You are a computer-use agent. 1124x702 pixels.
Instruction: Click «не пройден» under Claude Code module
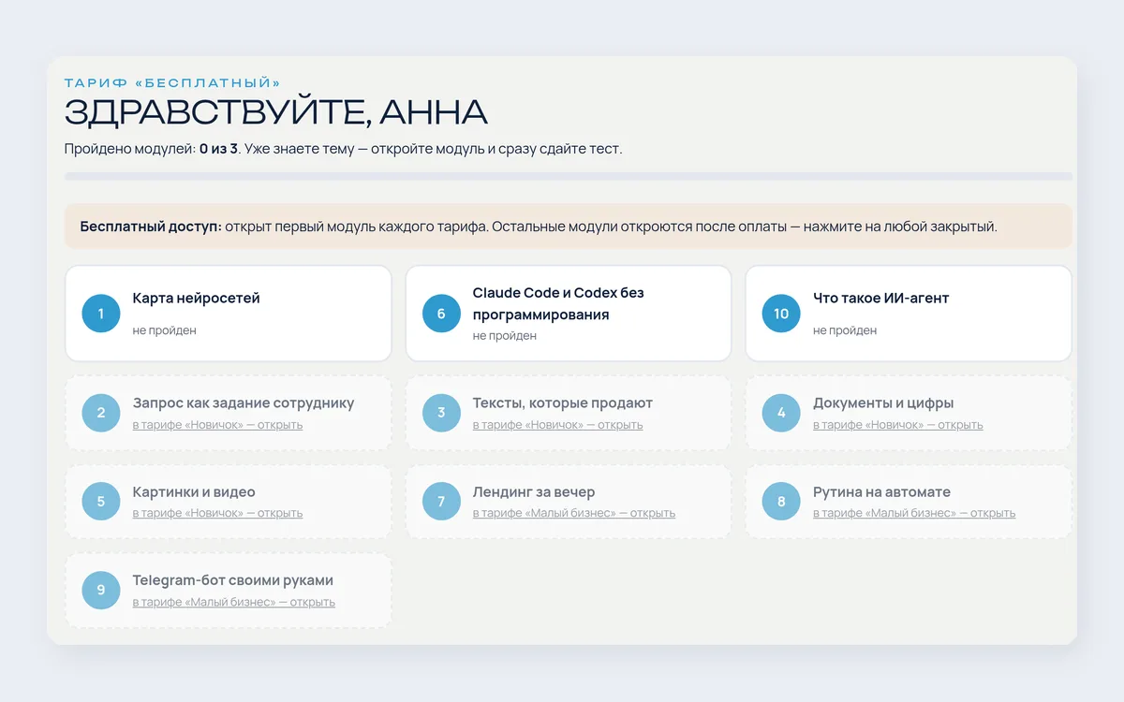pos(504,336)
